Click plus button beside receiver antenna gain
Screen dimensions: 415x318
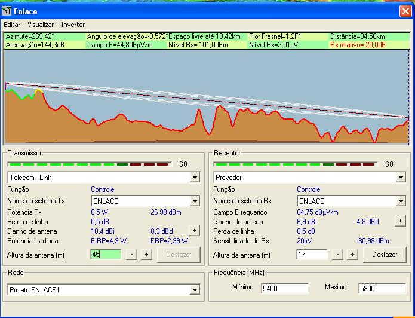pos(400,221)
